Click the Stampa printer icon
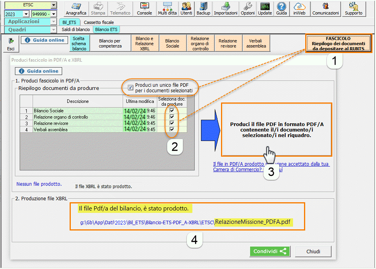The image size is (376, 269). pyautogui.click(x=98, y=9)
